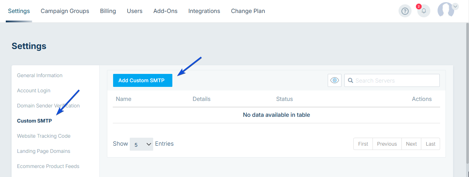The width and height of the screenshot is (469, 177).
Task: Sort the table by Name column
Action: pyautogui.click(x=124, y=99)
